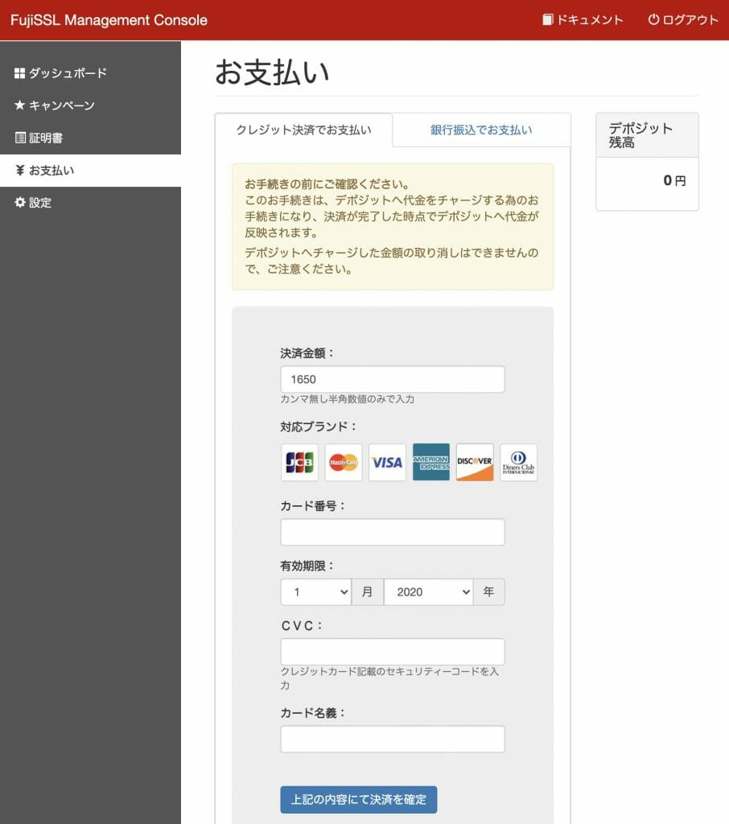729x824 pixels.
Task: Click the VISA brand logo
Action: tap(387, 463)
